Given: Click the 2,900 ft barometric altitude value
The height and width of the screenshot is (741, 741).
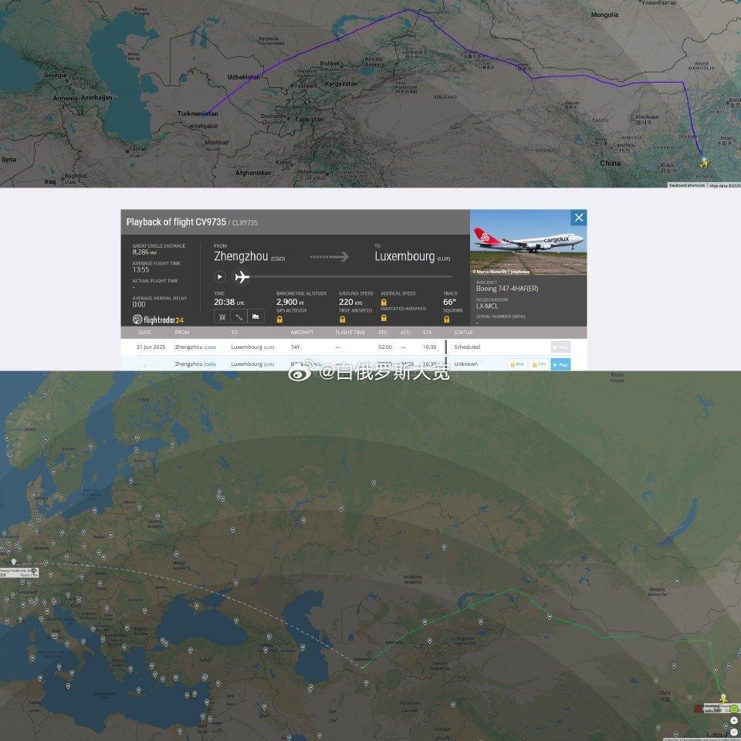Looking at the screenshot, I should click(x=289, y=302).
